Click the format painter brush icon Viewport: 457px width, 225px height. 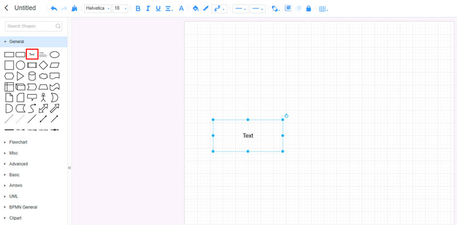(x=74, y=9)
